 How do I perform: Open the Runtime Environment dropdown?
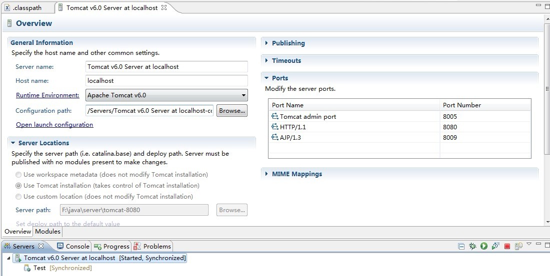[x=243, y=95]
